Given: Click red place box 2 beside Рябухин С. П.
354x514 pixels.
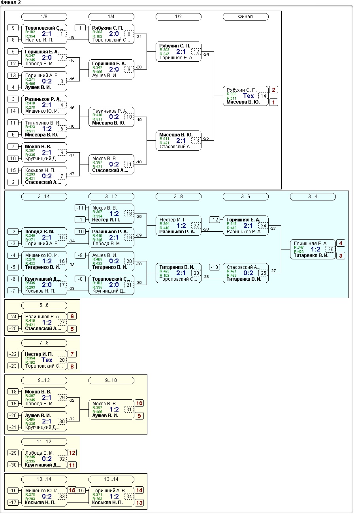Looking at the screenshot, I should click(x=274, y=90).
